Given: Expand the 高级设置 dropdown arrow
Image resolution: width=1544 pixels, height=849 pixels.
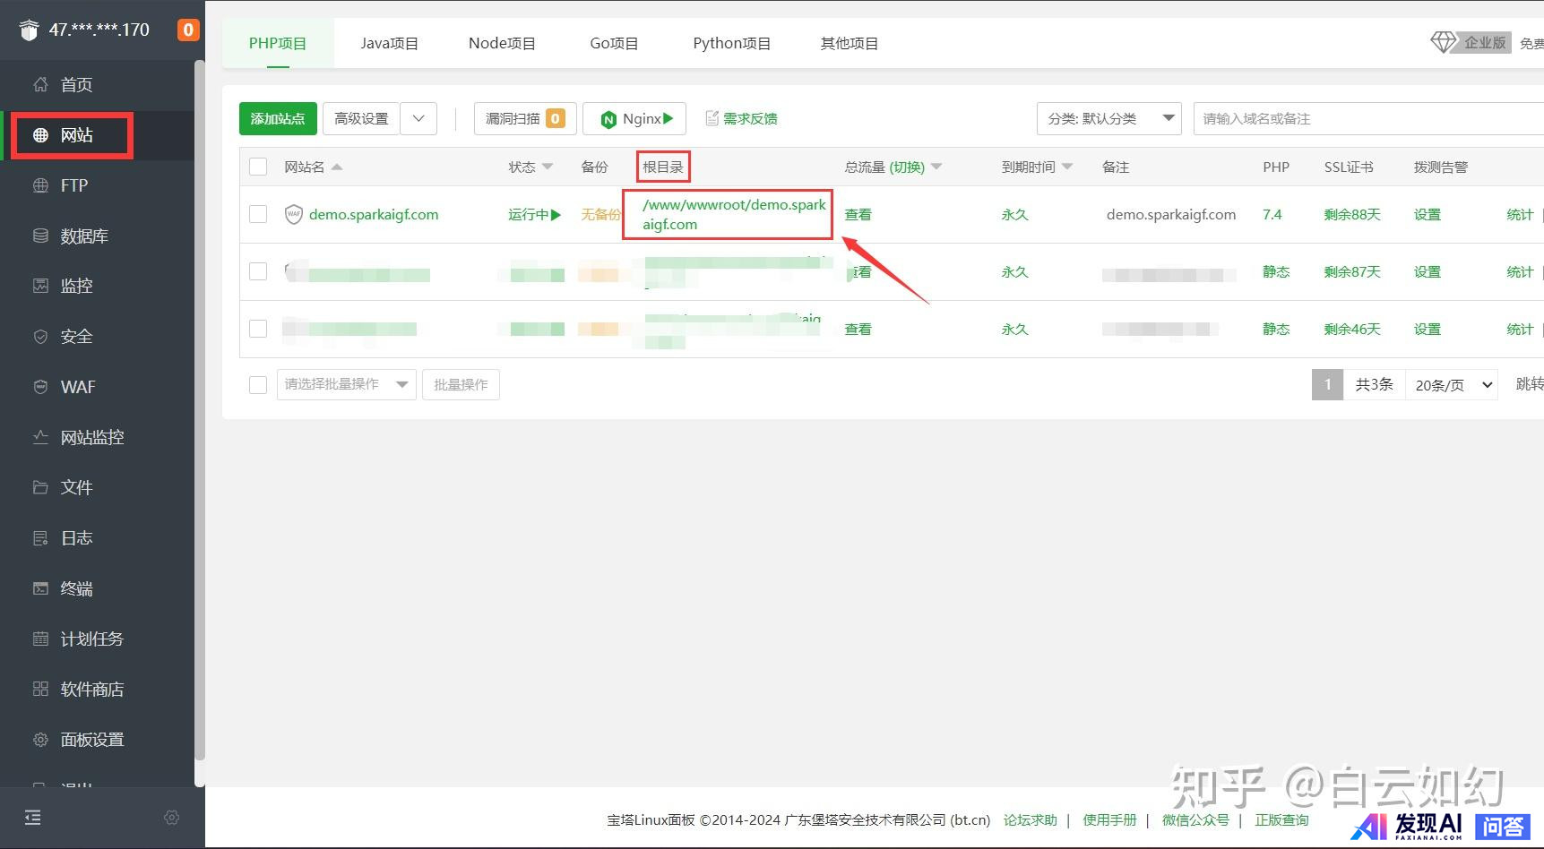Looking at the screenshot, I should click(418, 119).
